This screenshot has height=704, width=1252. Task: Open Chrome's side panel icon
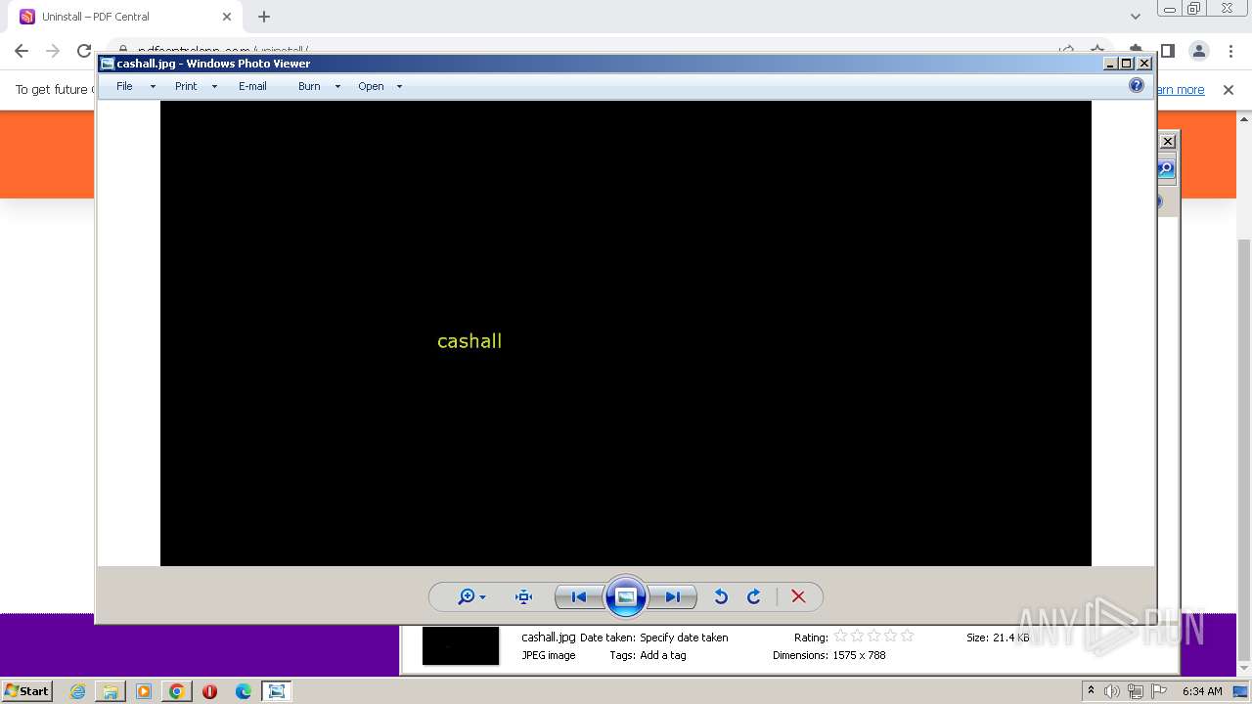point(1167,51)
